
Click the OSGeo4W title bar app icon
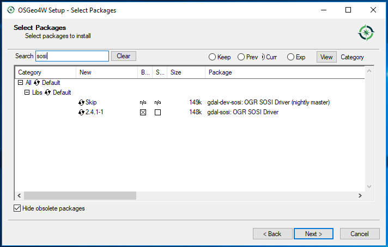(x=11, y=10)
